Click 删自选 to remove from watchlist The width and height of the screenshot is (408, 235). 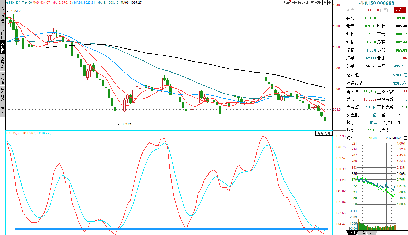coord(296,3)
